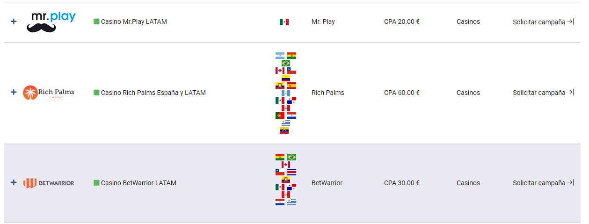589x224 pixels.
Task: Request the Mr. Play campaign via Solicitar campaña
Action: point(543,22)
